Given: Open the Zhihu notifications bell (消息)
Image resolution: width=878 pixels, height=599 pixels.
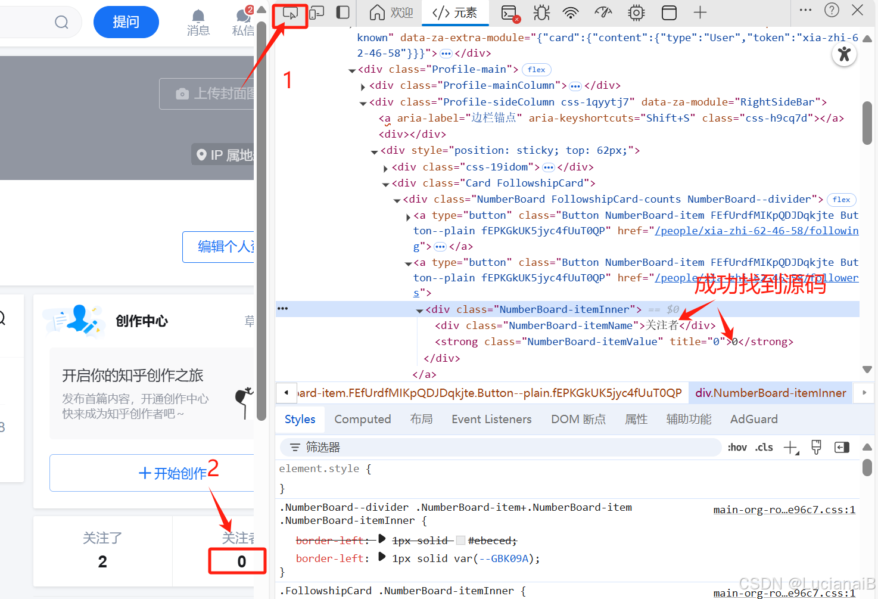Looking at the screenshot, I should tap(198, 23).
